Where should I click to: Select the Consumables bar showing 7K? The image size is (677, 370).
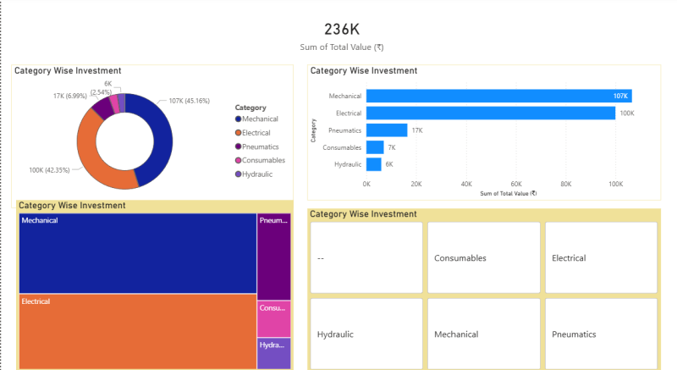[x=375, y=147]
